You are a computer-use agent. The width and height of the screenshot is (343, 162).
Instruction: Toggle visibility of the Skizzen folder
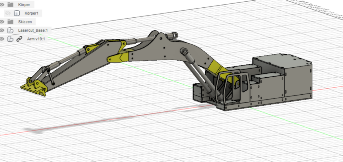[x=2, y=22]
